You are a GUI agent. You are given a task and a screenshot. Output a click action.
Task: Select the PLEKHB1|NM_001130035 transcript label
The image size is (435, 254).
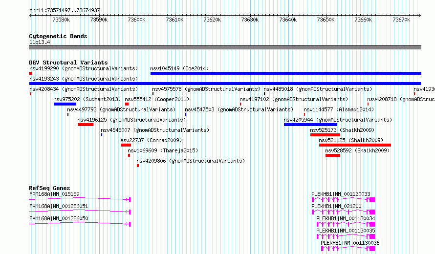[x=346, y=231]
